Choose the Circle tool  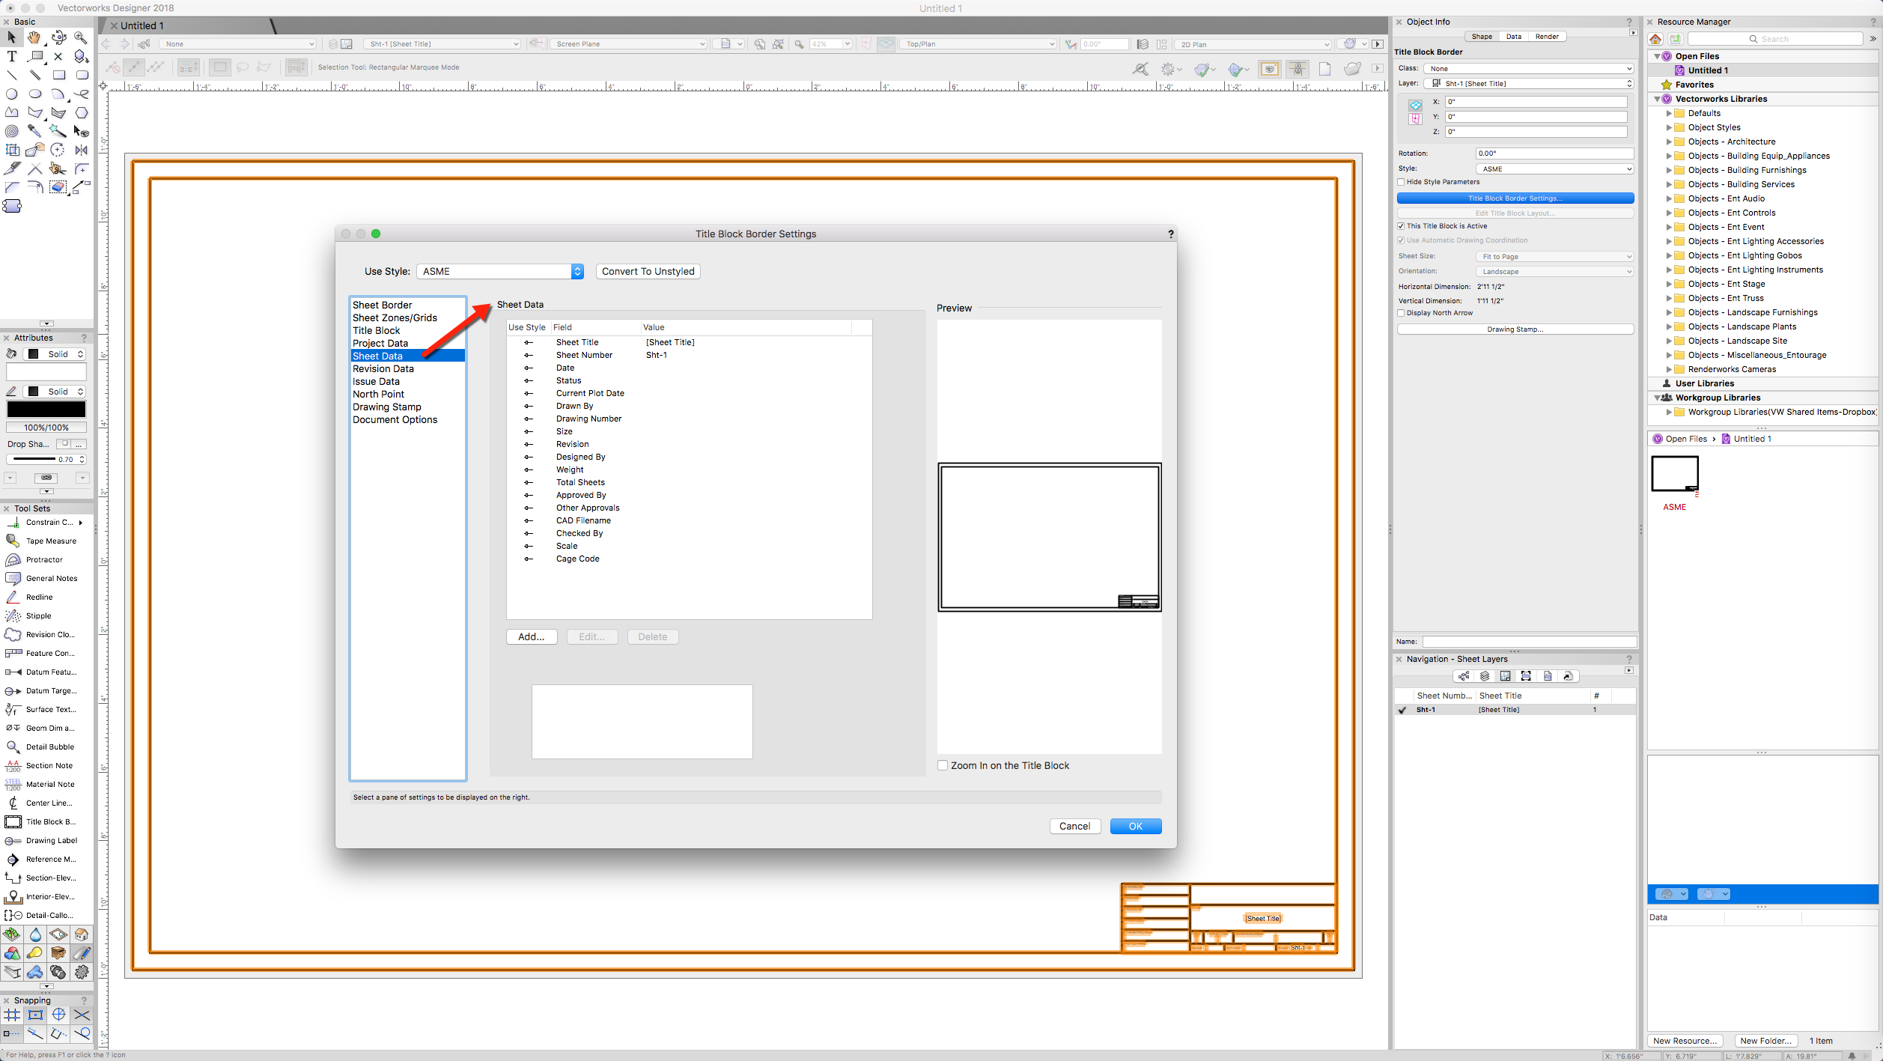click(12, 94)
